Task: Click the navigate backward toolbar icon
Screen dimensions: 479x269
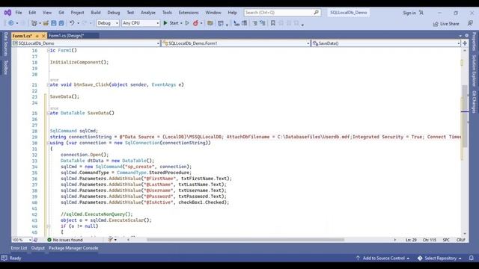Action: click(x=11, y=23)
